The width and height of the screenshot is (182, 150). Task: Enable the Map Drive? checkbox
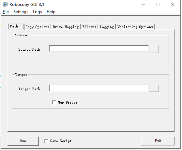(54, 102)
